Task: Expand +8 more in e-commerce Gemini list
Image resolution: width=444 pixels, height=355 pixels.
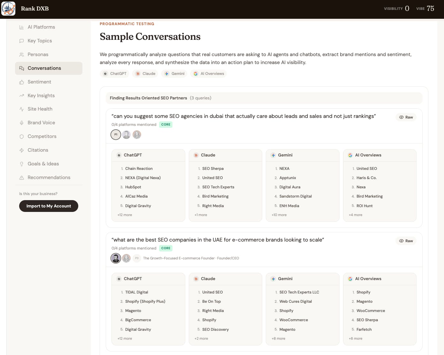Action: pyautogui.click(x=279, y=338)
